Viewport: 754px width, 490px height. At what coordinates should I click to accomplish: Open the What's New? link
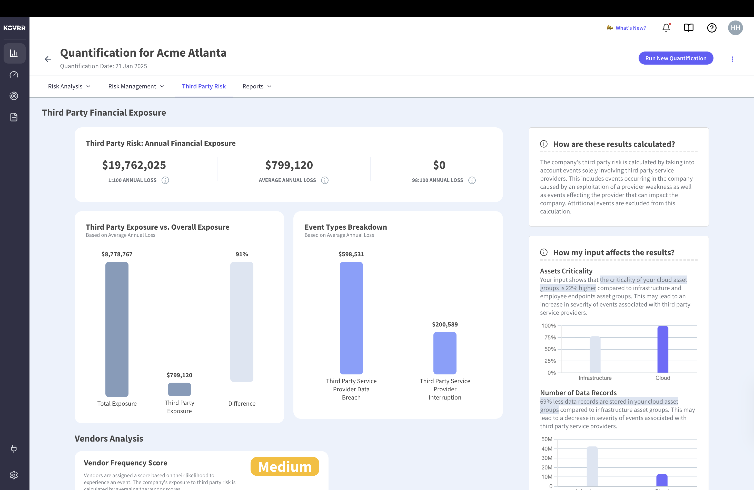point(630,28)
